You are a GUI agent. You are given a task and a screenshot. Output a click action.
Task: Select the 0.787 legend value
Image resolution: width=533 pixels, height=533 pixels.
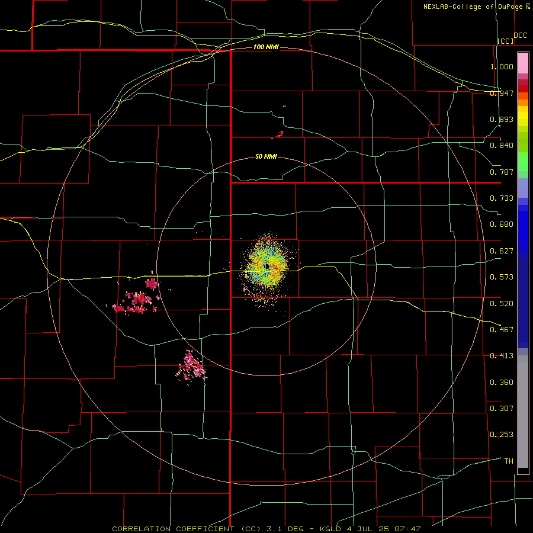tap(502, 172)
